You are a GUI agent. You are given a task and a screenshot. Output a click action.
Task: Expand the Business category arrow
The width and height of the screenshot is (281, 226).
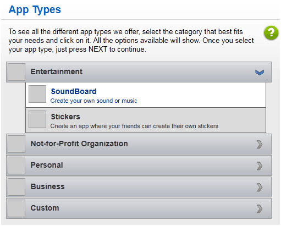260,188
